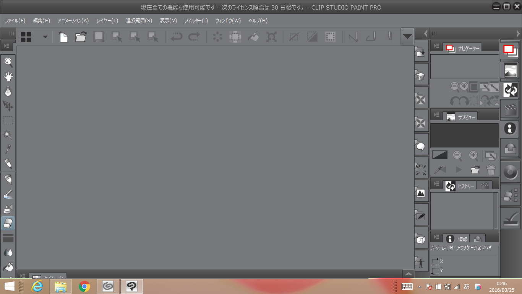This screenshot has height=294, width=522.
Task: Click zoom out button in Sub View
Action: point(457,155)
